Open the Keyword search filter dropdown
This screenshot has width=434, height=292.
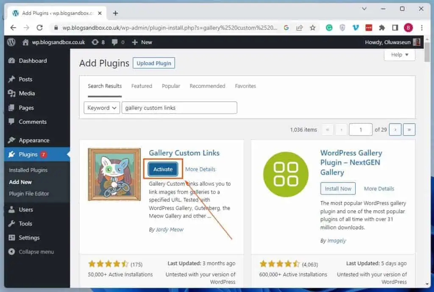coord(102,108)
